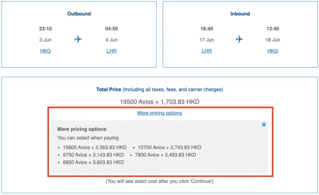Open inbound arrival airport HKG link
This screenshot has width=319, height=195.
pos(273,51)
